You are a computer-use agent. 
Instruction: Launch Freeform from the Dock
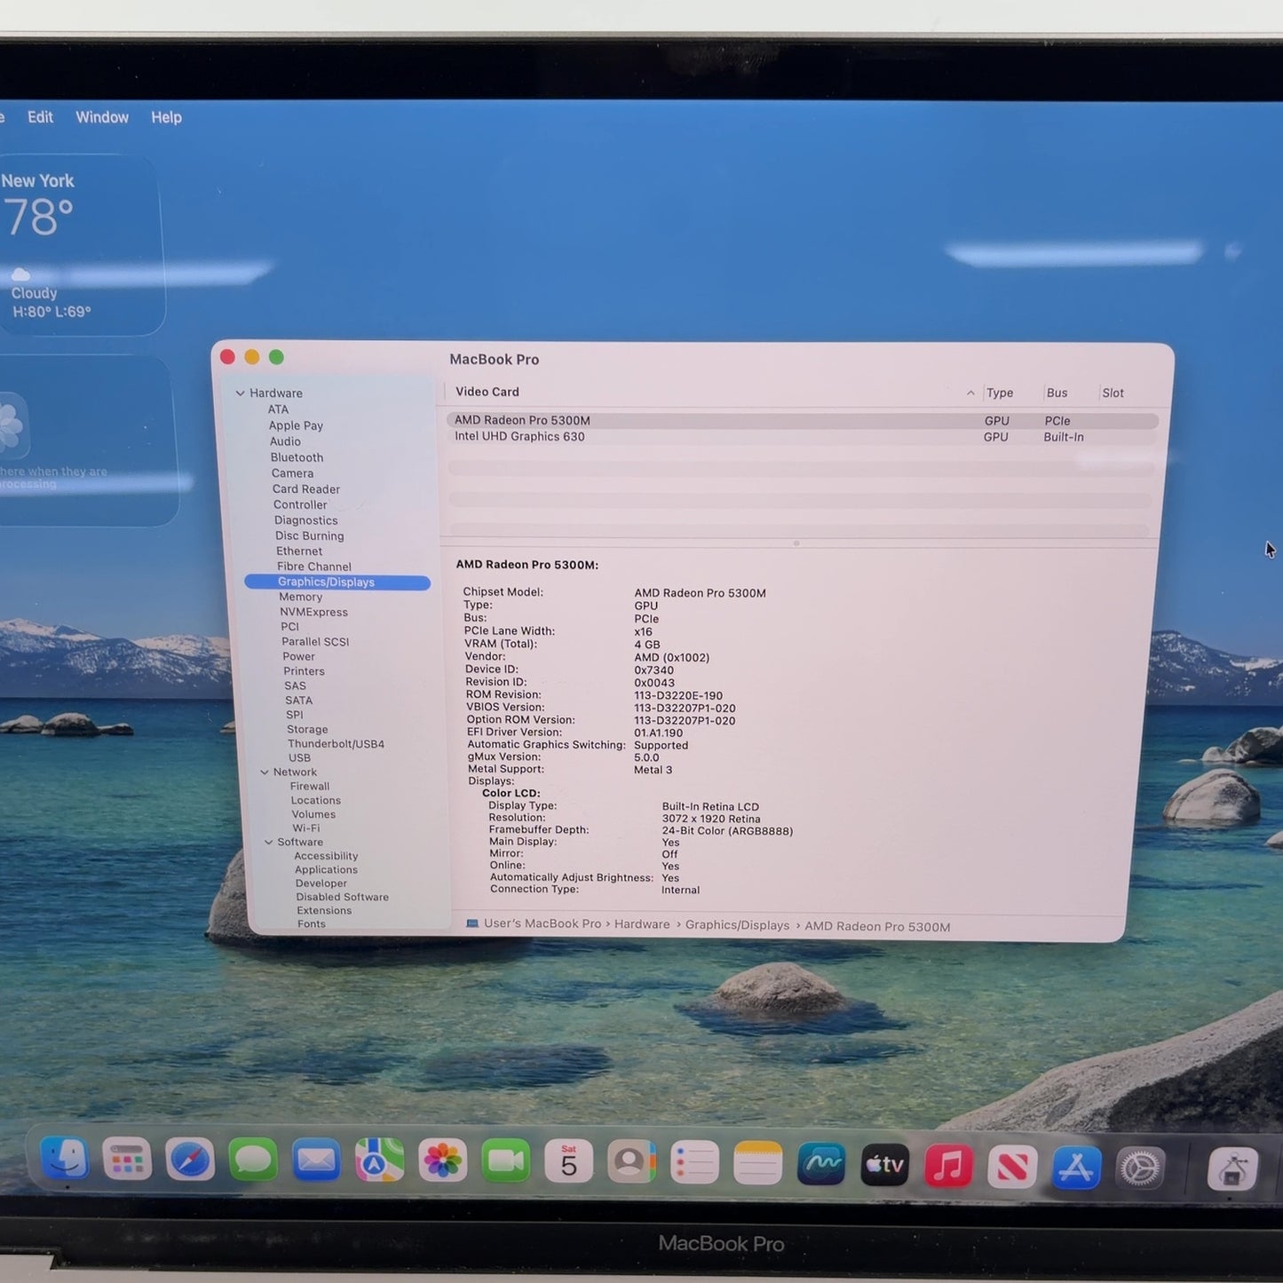click(x=821, y=1164)
